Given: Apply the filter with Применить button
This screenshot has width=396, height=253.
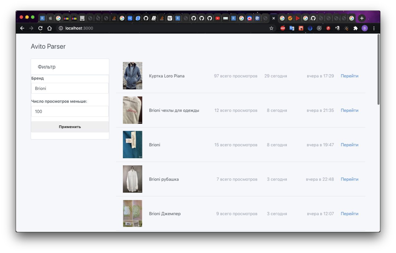Looking at the screenshot, I should pos(70,127).
